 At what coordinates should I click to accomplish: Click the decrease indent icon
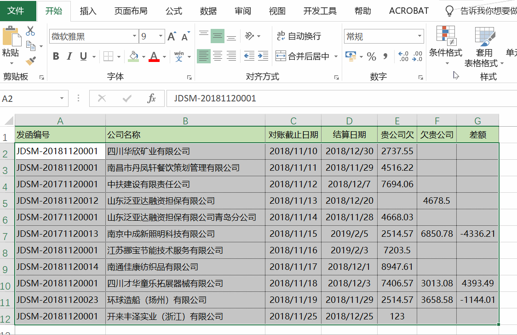pos(249,56)
